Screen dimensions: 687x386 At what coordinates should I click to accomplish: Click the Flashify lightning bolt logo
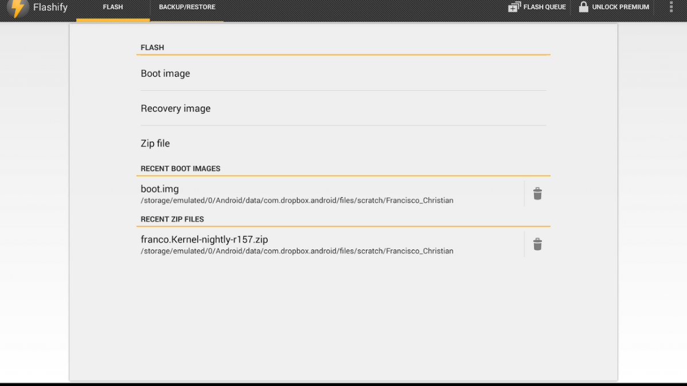[18, 8]
